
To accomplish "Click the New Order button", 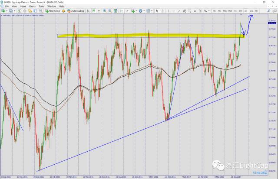I will 53,11.
